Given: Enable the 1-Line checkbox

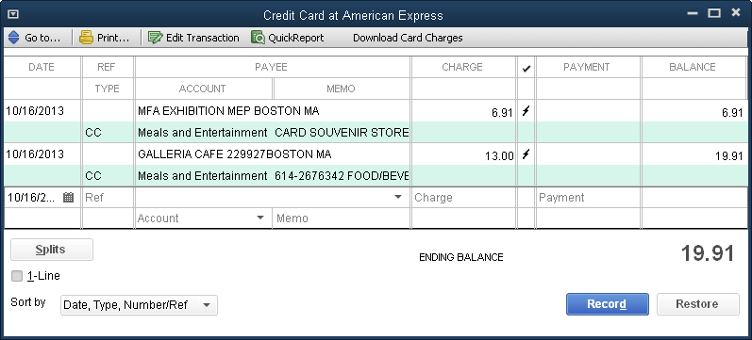Looking at the screenshot, I should pyautogui.click(x=17, y=276).
